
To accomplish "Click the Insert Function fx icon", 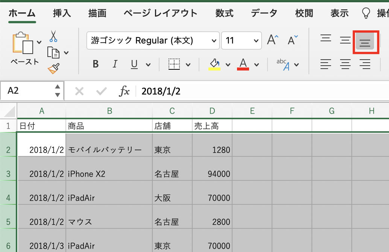I will click(x=124, y=91).
